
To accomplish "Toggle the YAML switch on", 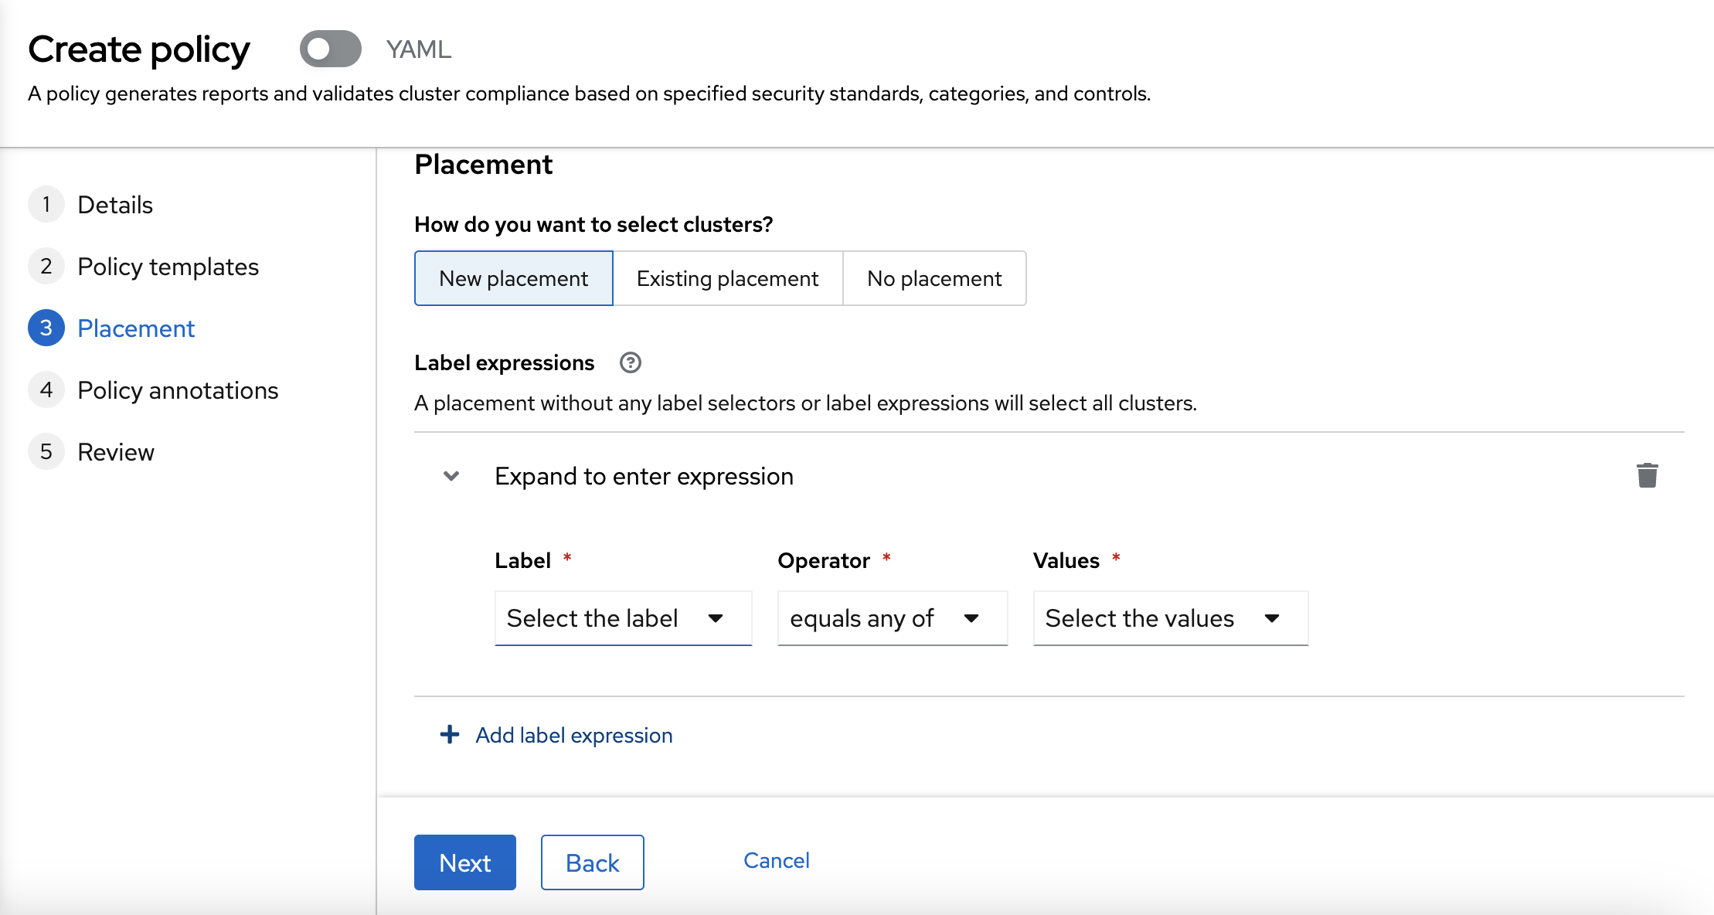I will pyautogui.click(x=330, y=49).
